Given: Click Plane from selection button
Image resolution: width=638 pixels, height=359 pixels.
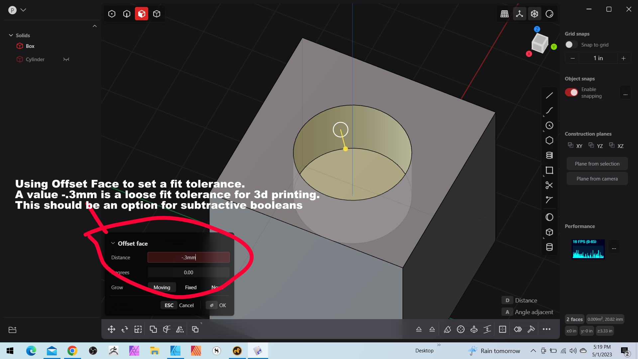Looking at the screenshot, I should 597,164.
